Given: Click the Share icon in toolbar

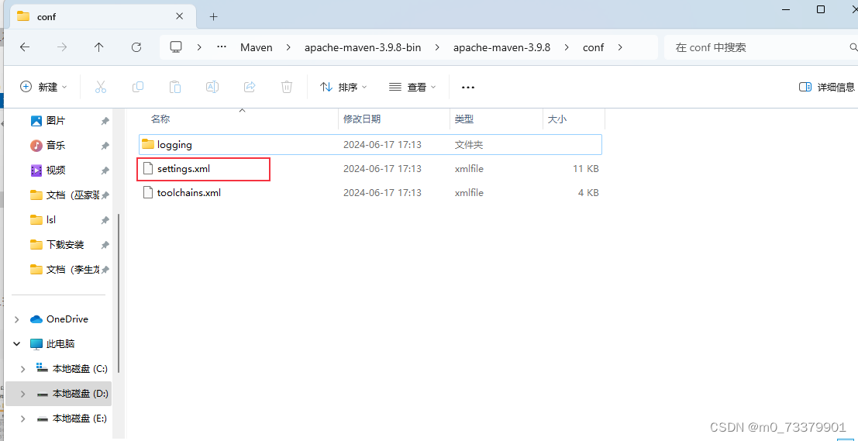Looking at the screenshot, I should (250, 87).
